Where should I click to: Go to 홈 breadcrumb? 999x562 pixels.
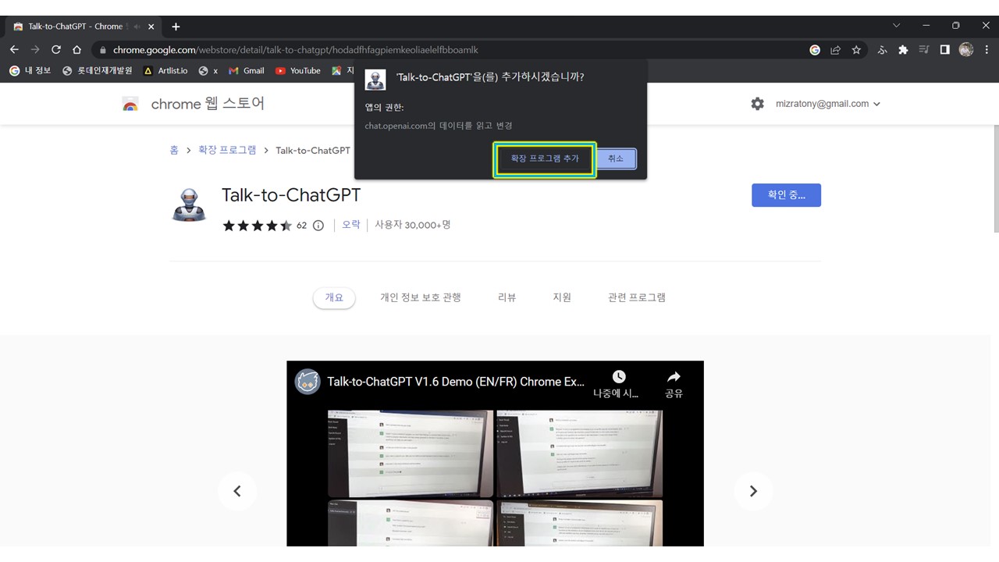point(174,150)
